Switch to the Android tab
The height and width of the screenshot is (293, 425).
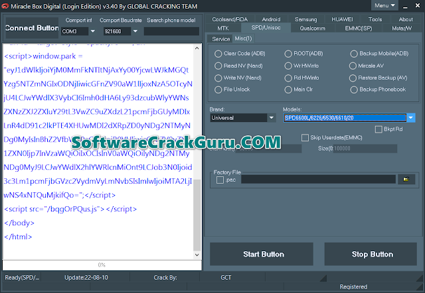coord(271,19)
